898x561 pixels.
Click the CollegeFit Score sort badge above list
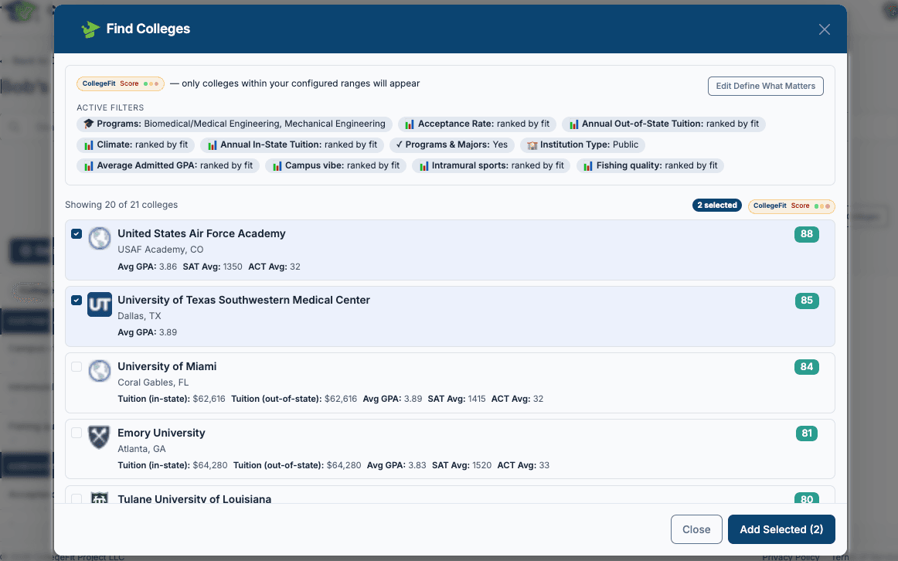coord(791,206)
